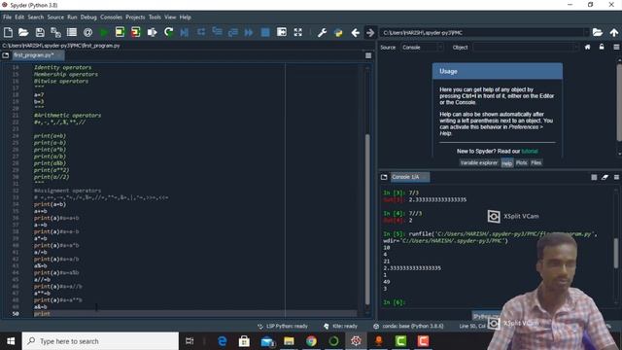Open the file list toolbar icon
Image resolution: width=622 pixels, height=350 pixels.
(x=72, y=32)
